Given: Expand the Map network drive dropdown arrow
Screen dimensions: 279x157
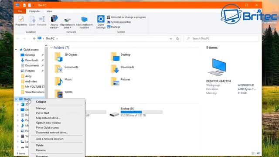Looking at the screenshot, I should point(70,27).
